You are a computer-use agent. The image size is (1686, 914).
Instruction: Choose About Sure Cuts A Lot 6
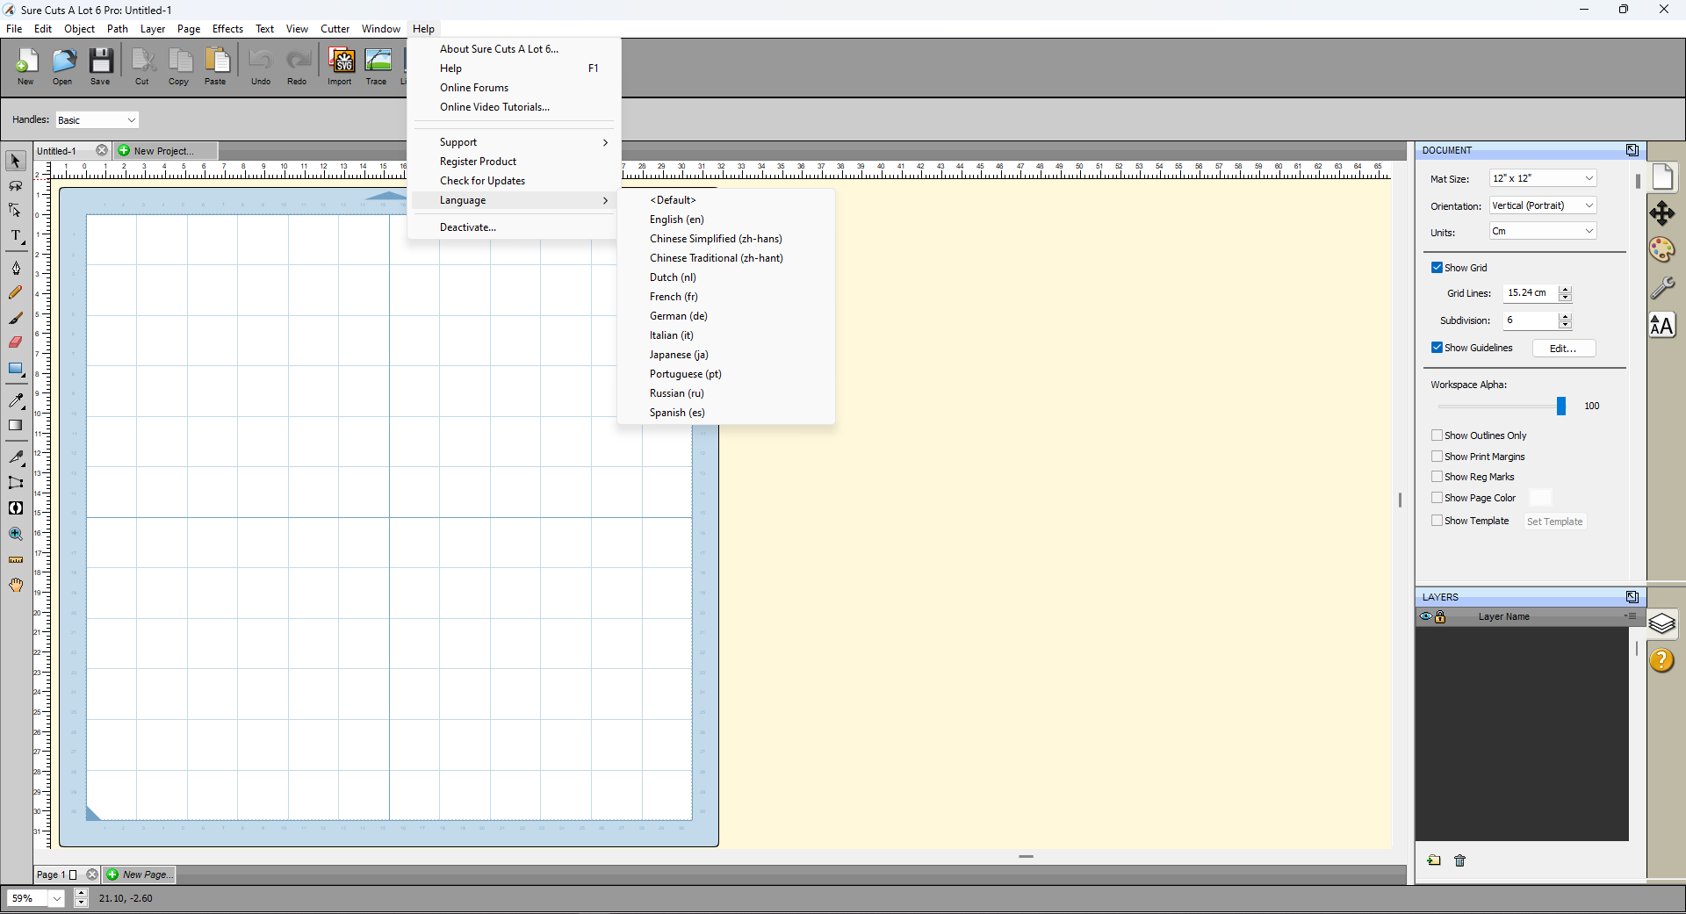[514, 49]
